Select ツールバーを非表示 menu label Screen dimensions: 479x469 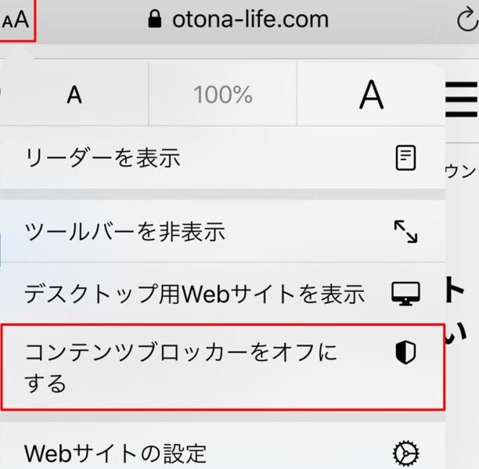click(125, 231)
